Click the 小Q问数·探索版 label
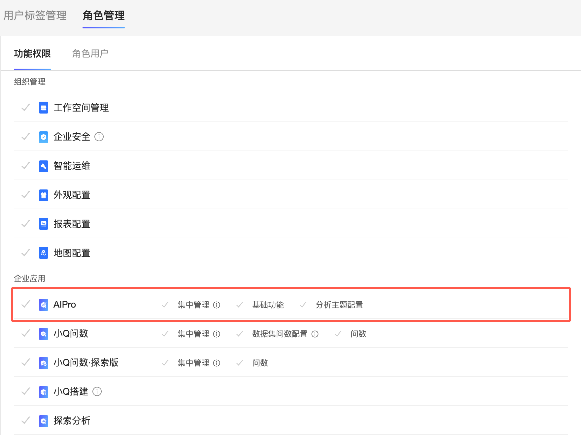Viewport: 581px width, 435px height. (86, 362)
